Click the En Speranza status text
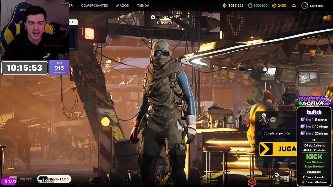 (164, 23)
